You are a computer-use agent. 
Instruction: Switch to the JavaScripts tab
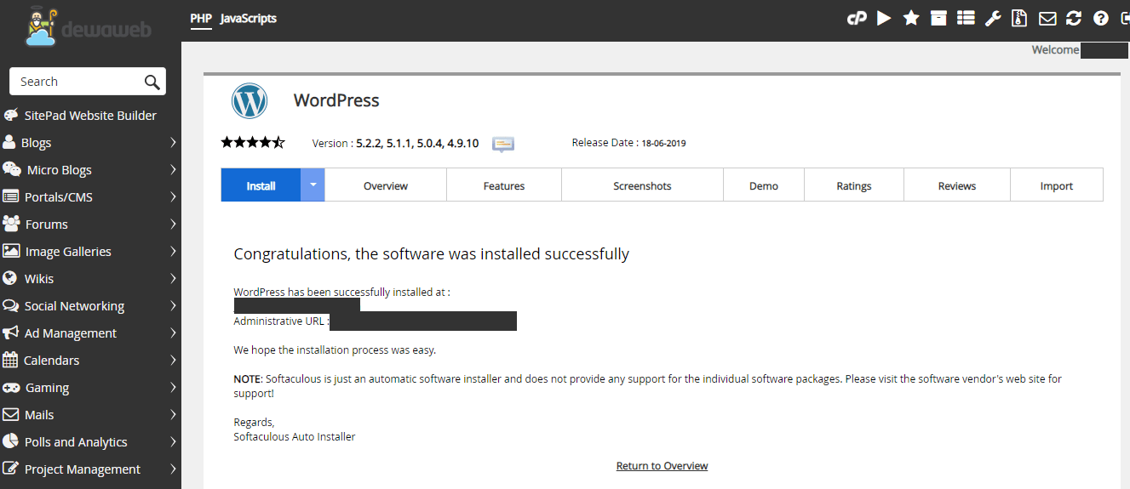[x=248, y=18]
